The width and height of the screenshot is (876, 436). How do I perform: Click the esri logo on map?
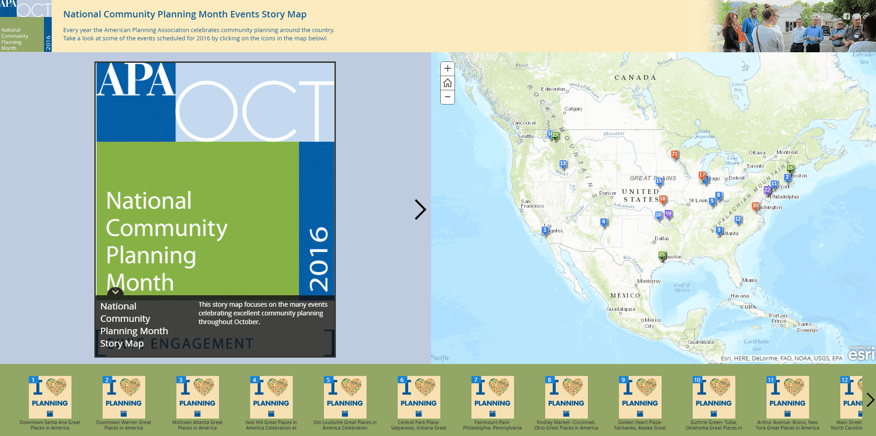click(x=862, y=353)
